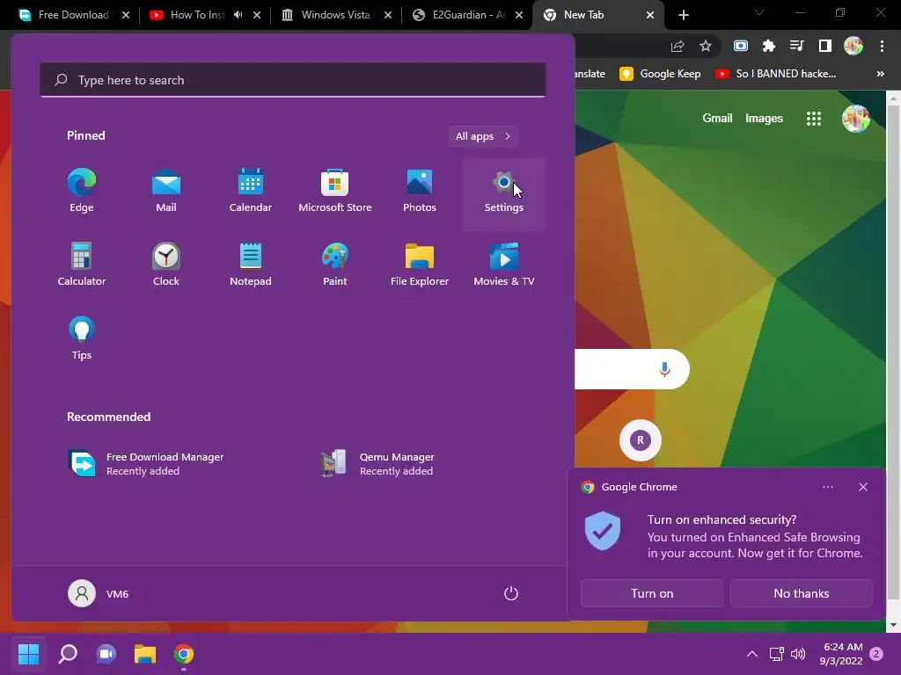Open Chrome profile avatar in toolbar
Image resolution: width=901 pixels, height=675 pixels.
(x=853, y=46)
